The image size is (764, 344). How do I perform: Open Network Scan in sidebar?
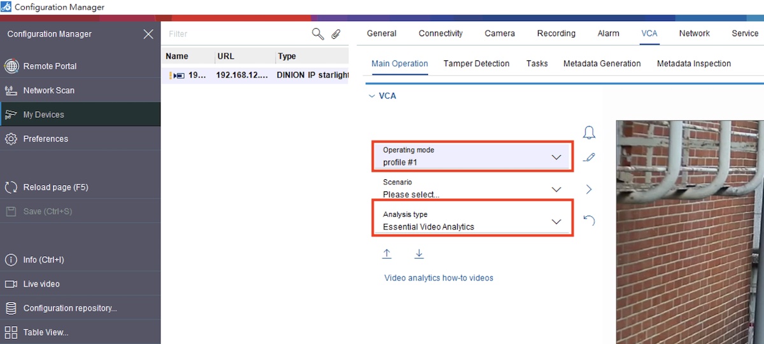coord(48,90)
